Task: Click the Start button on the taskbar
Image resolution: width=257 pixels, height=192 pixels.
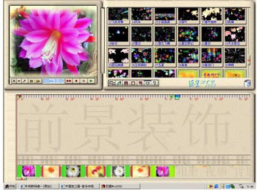Action: pyautogui.click(x=10, y=186)
